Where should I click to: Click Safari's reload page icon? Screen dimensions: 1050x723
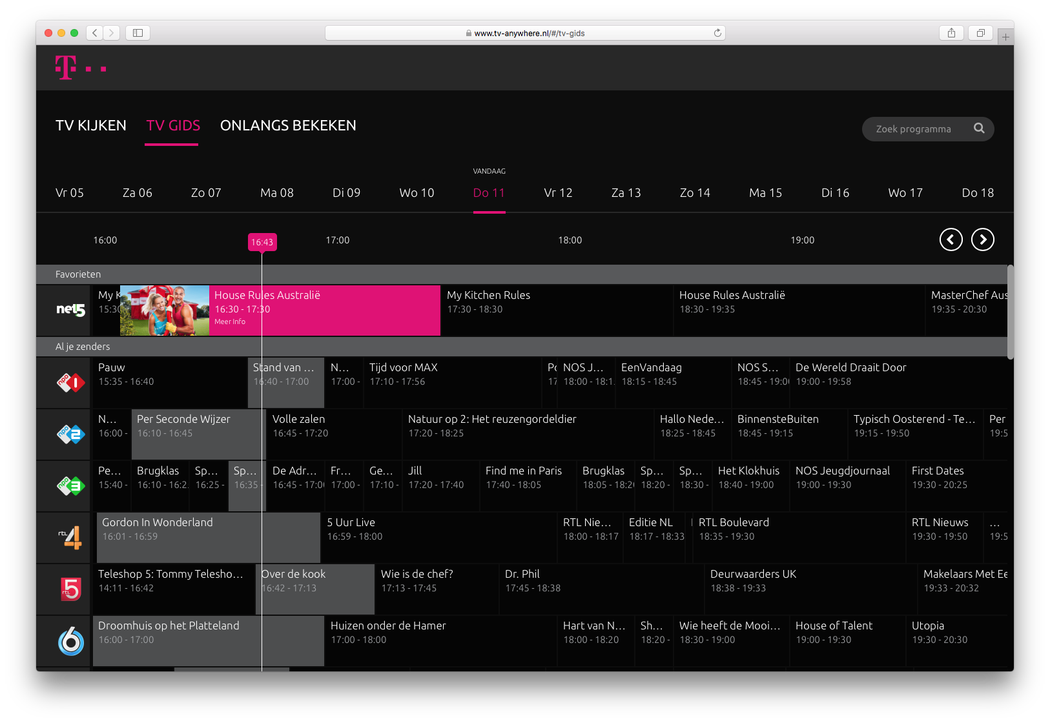tap(717, 33)
